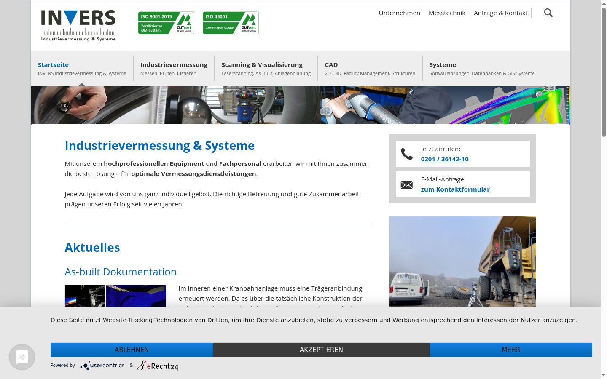Click the eRecht24 logo
This screenshot has height=379, width=607.
[158, 366]
